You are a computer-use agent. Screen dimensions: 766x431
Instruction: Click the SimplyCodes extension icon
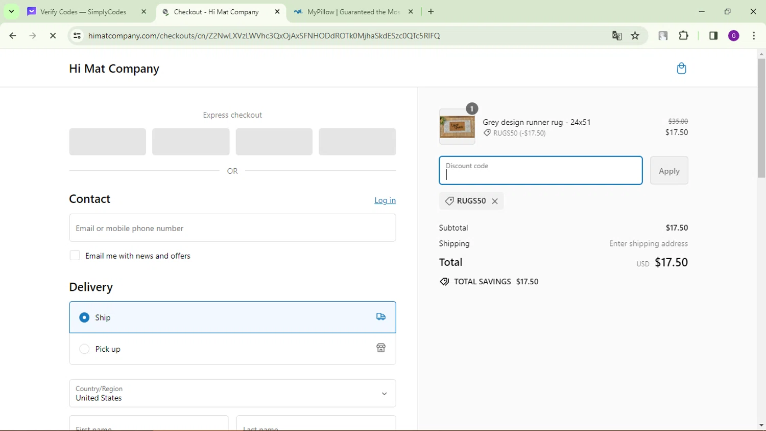663,36
